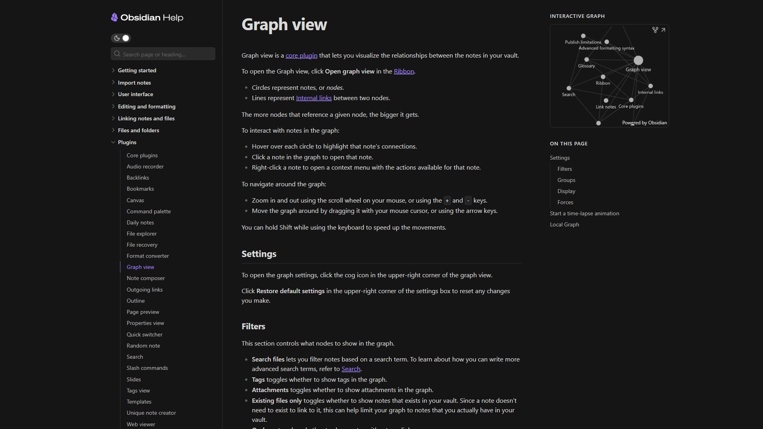Click the Internal links node in graph
Screen dimensions: 763x429
[651, 86]
